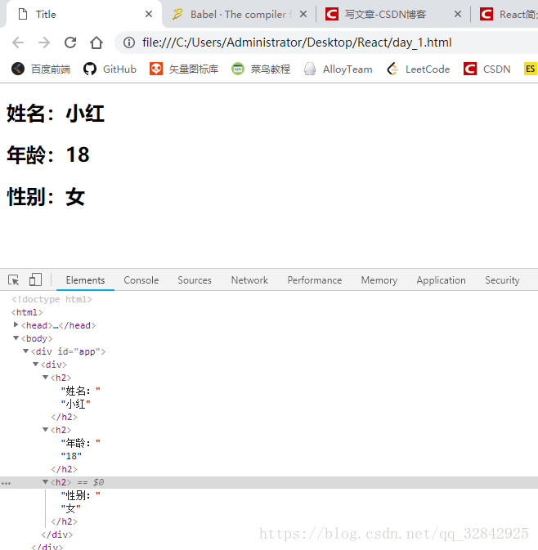Collapse the h2 node containing 姓名
538x550 pixels.
pyautogui.click(x=45, y=377)
